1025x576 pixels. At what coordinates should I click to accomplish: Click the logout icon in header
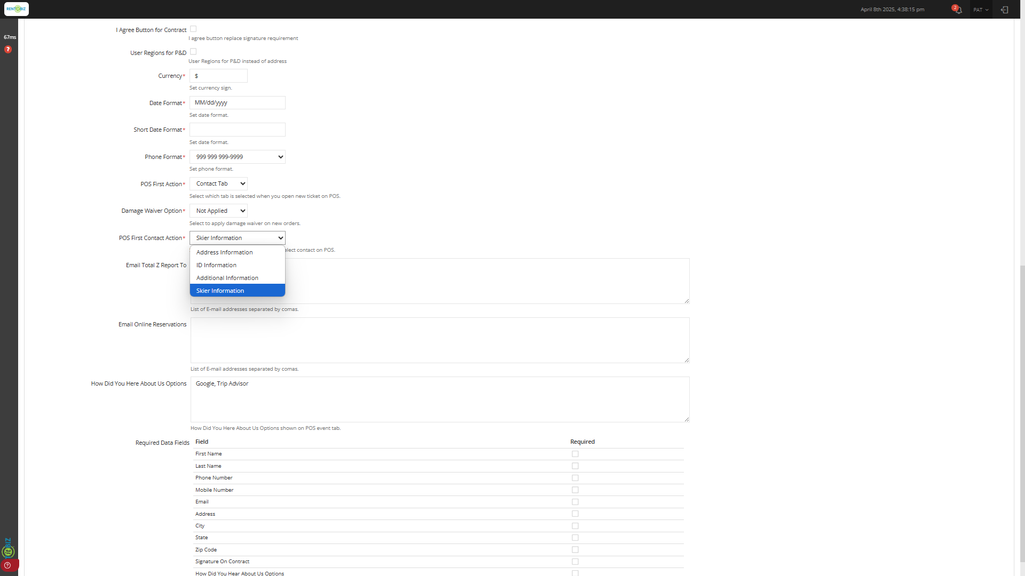click(x=1004, y=10)
